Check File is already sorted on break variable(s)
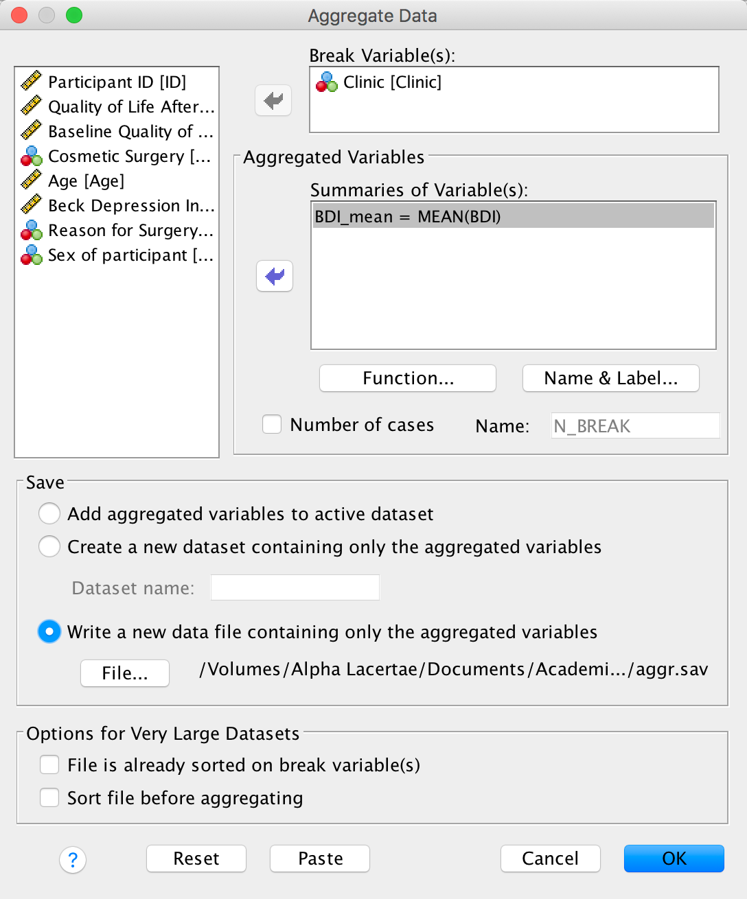 (x=49, y=764)
